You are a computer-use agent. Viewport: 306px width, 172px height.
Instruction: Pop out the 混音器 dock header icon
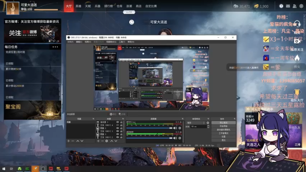pyautogui.click(x=183, y=119)
